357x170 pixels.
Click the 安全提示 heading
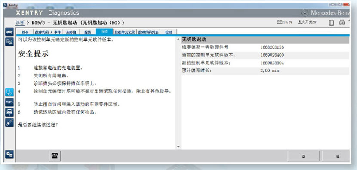[x=33, y=54]
